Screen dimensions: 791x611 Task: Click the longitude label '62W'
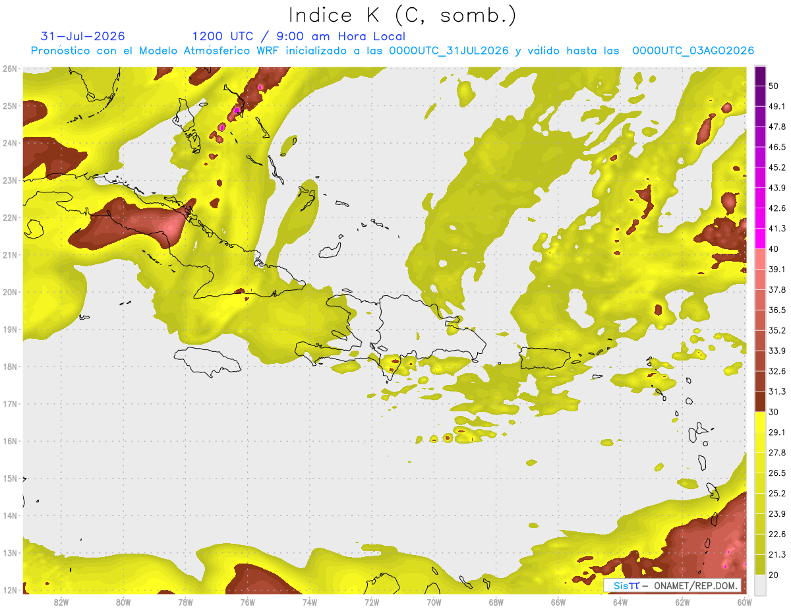pyautogui.click(x=682, y=602)
